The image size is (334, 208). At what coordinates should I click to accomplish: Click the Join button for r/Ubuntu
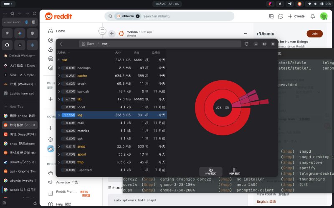[x=314, y=34]
